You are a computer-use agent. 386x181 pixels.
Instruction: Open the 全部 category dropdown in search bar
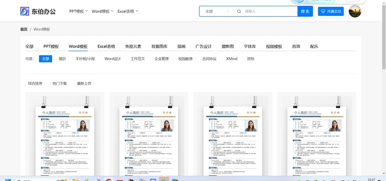coord(217,11)
